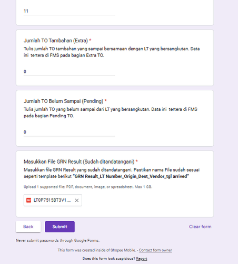
Task: Click 'Never submit passwords through Google Forms' text
Action: [57, 240]
